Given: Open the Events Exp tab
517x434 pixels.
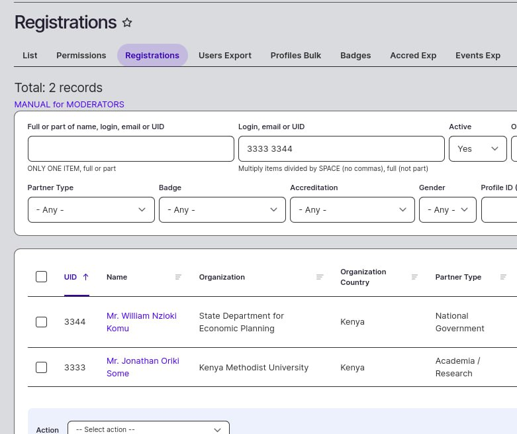Looking at the screenshot, I should (478, 56).
